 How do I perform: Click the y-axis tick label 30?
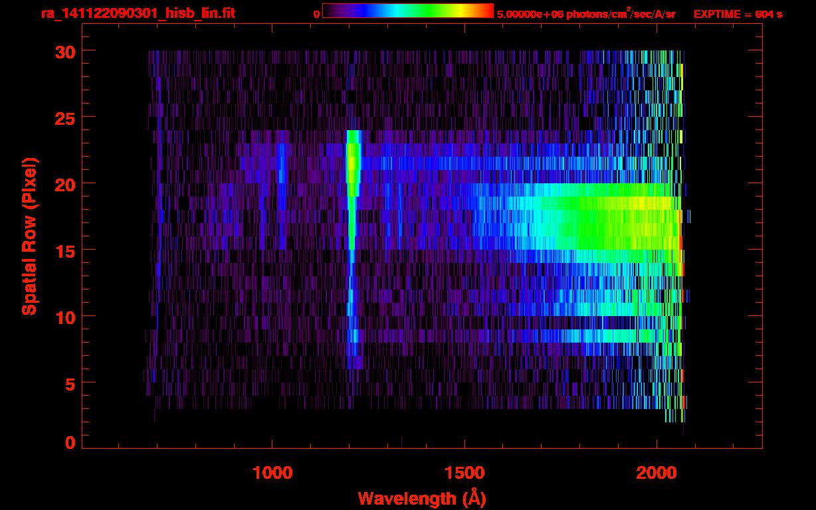[64, 51]
